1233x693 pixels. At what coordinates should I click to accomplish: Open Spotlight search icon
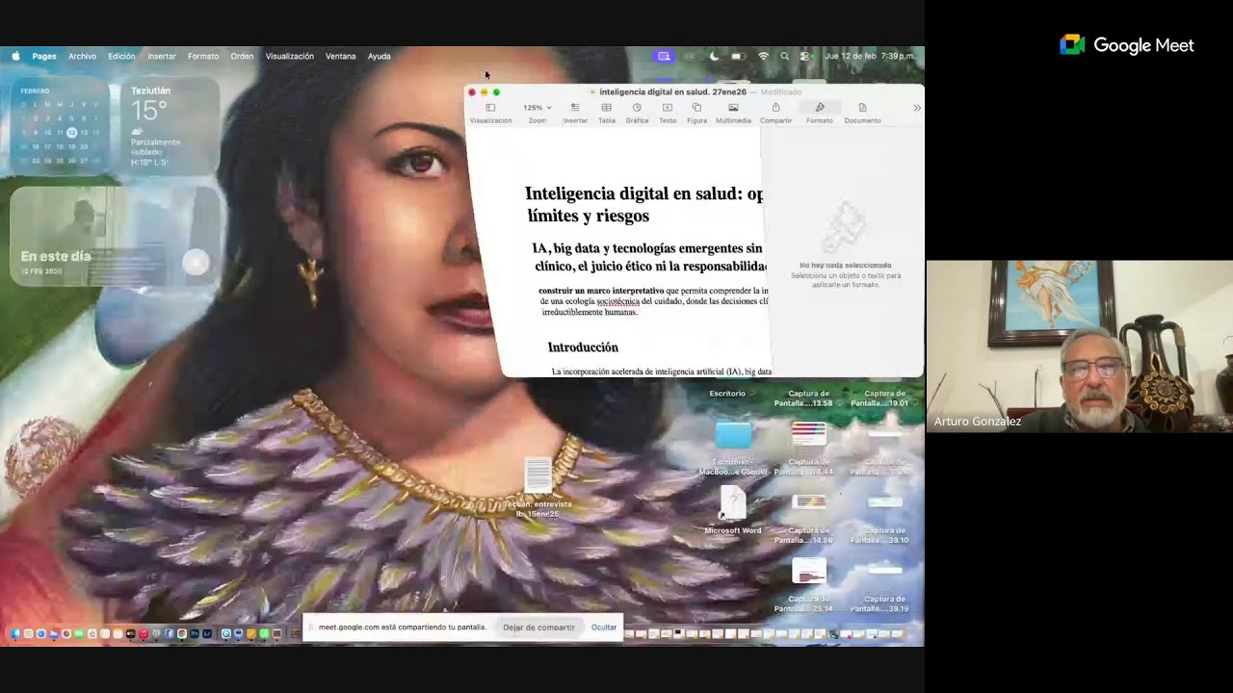784,56
